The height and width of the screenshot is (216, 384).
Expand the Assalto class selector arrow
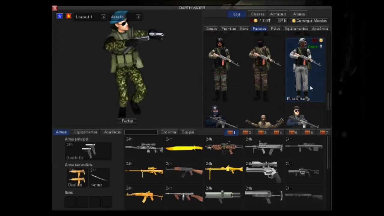138,17
